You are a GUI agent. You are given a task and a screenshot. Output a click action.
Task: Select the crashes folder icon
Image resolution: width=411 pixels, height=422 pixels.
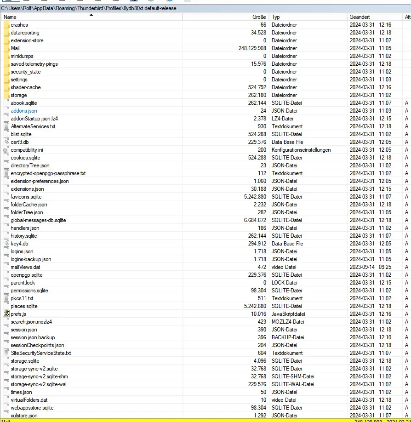click(6, 25)
